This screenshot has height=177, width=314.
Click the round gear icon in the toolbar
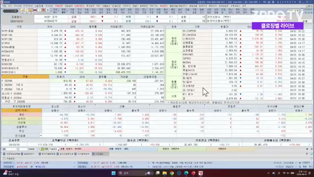[48, 10]
